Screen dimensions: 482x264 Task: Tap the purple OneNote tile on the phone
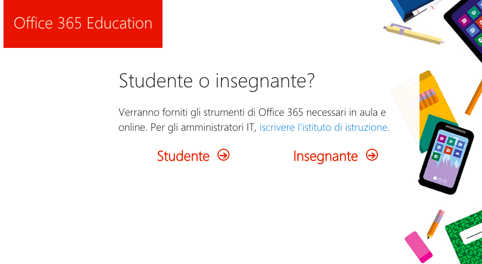(441, 138)
